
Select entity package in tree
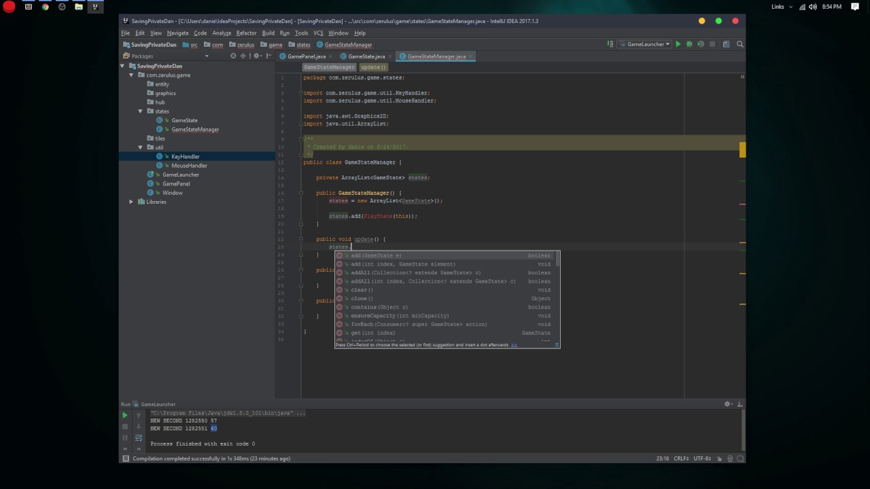pos(162,84)
